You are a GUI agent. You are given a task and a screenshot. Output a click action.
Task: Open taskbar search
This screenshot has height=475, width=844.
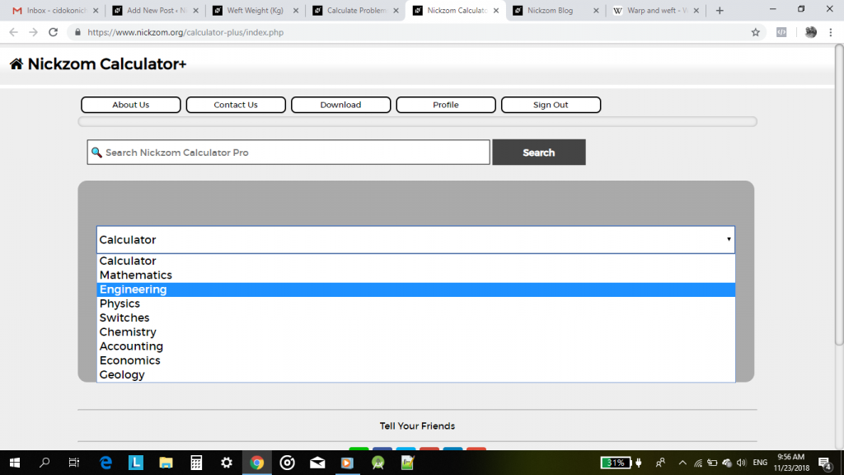click(45, 463)
